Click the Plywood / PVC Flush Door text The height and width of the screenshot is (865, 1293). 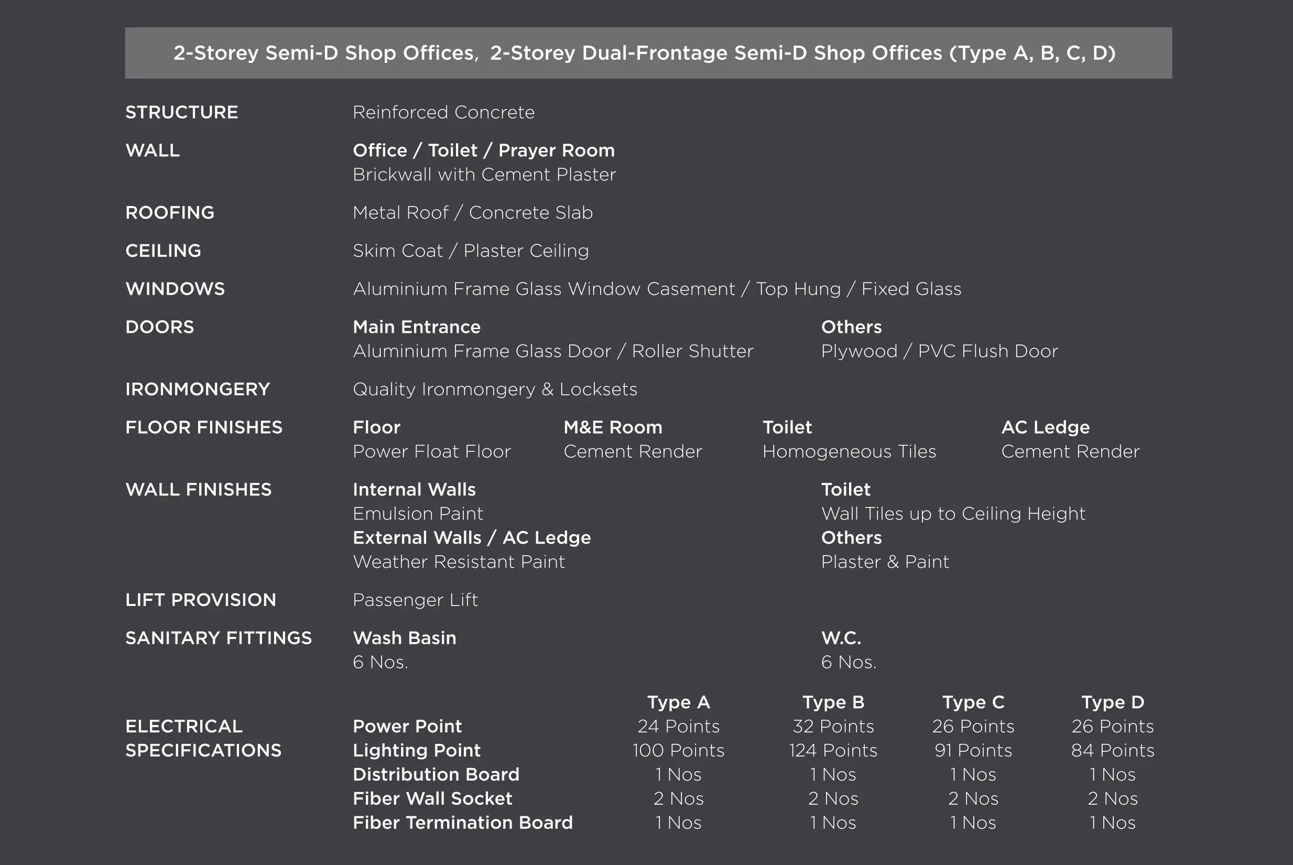click(939, 351)
